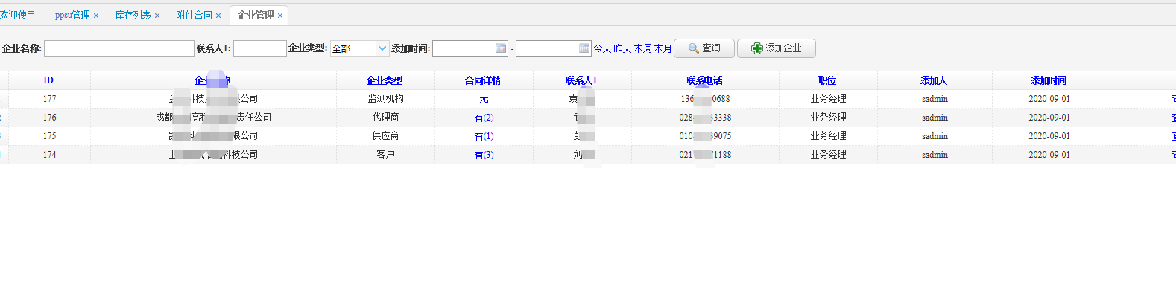Click the 添加企业 add button
The height and width of the screenshot is (288, 1176).
point(777,48)
